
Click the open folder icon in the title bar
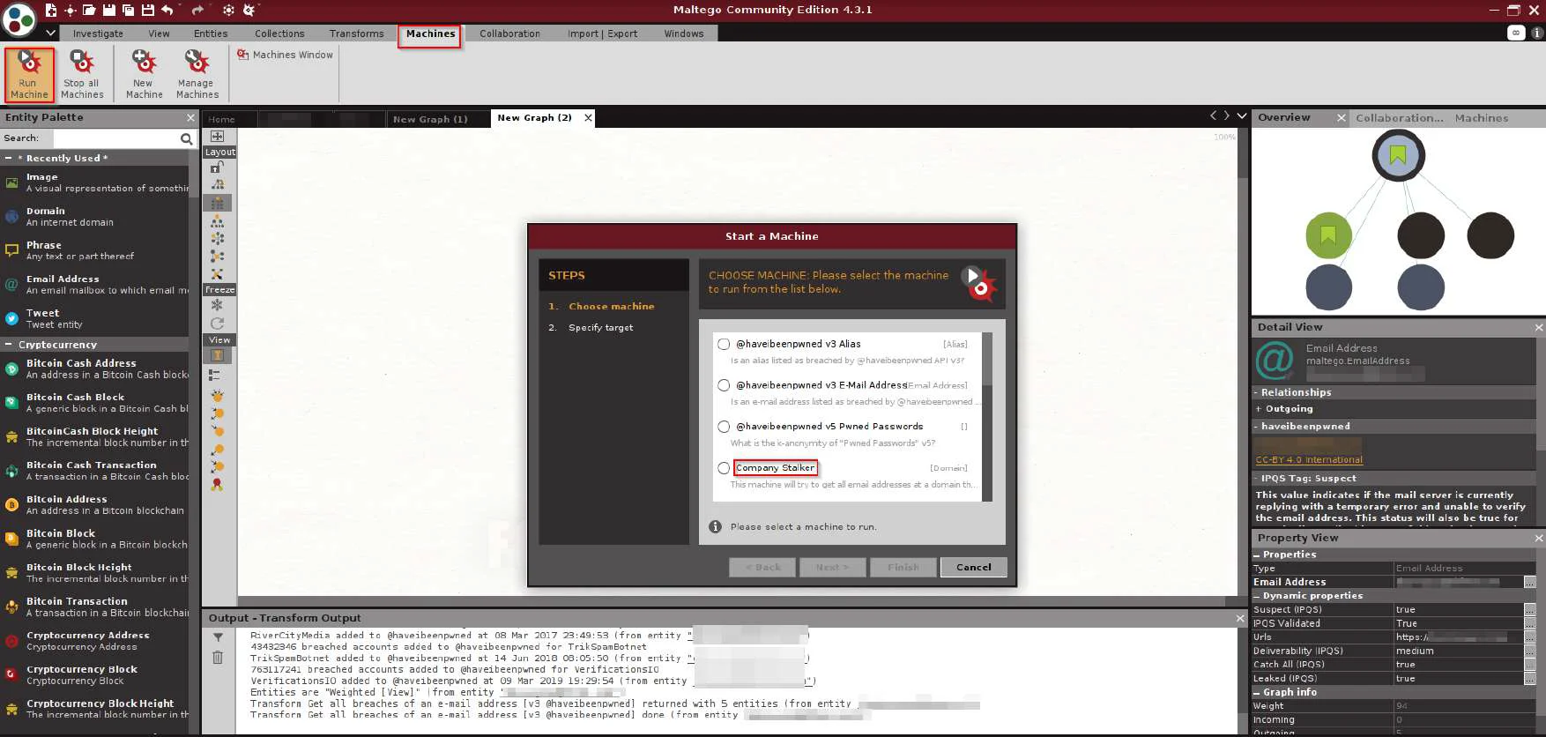pyautogui.click(x=89, y=10)
